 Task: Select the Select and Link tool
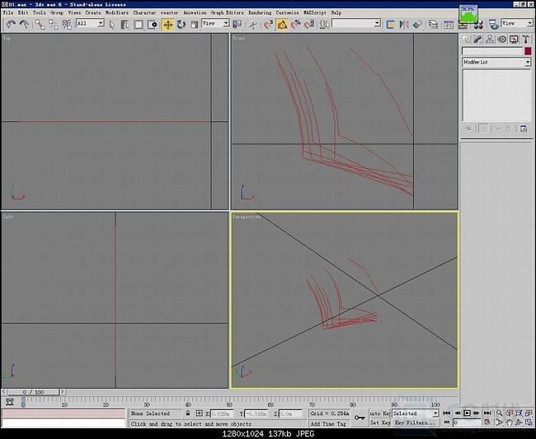tap(40, 24)
